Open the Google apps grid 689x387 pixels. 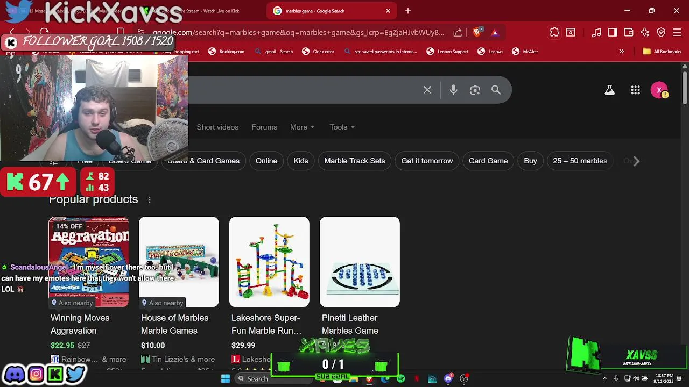635,90
